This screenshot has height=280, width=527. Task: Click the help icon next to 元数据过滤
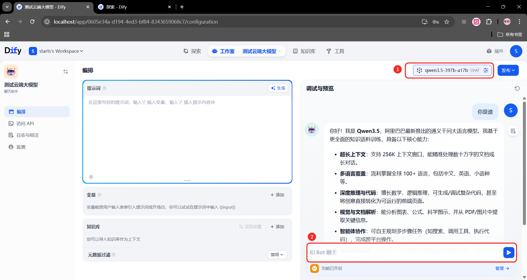point(114,255)
